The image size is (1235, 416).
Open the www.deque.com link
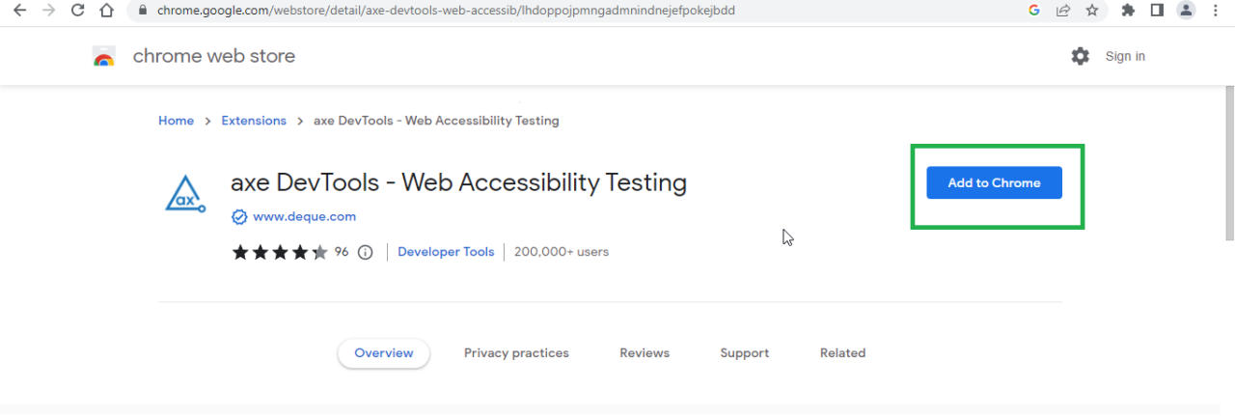(304, 216)
